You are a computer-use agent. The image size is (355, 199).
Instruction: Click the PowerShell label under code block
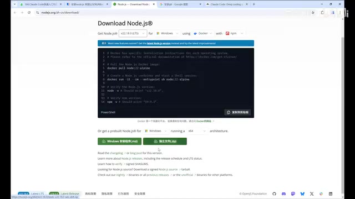click(x=108, y=112)
